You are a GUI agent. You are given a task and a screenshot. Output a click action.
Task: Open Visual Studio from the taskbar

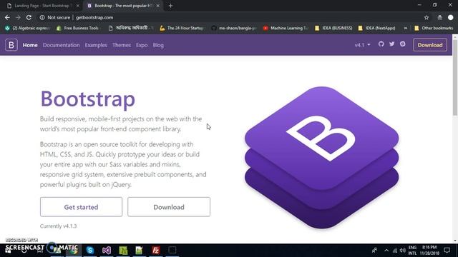click(x=107, y=251)
